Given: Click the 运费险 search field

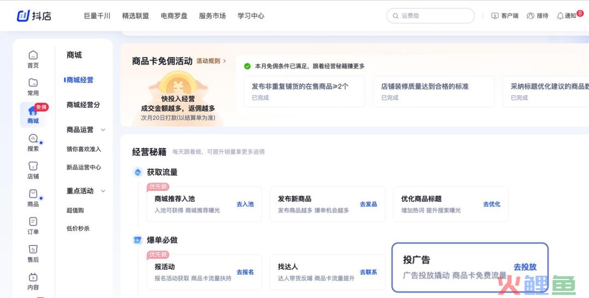Looking at the screenshot, I should 430,16.
